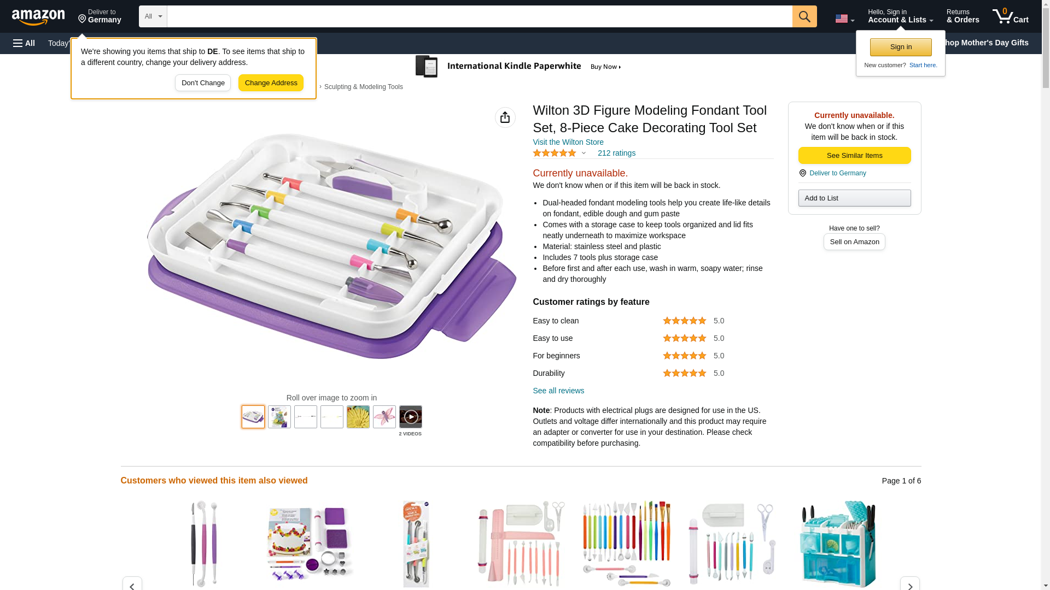The height and width of the screenshot is (590, 1050).
Task: Select the yellow flower product thumbnail
Action: click(x=358, y=417)
